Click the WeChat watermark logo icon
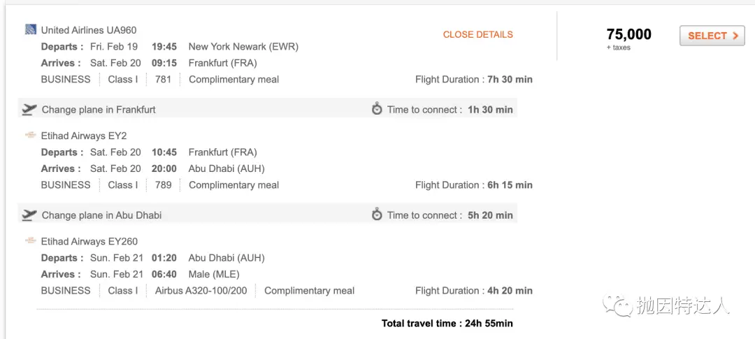The width and height of the screenshot is (755, 339). pos(616,305)
